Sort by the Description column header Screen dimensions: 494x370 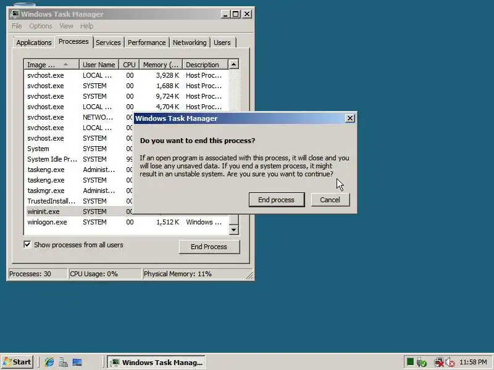point(206,65)
